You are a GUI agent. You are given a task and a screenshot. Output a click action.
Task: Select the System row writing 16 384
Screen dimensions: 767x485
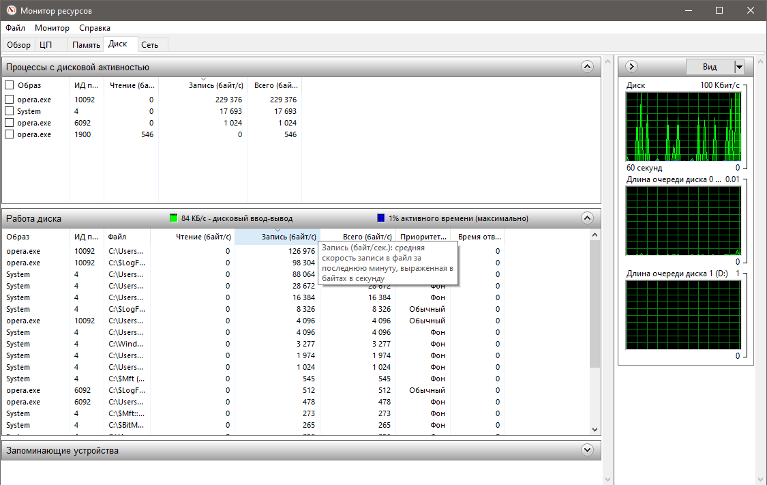point(254,297)
